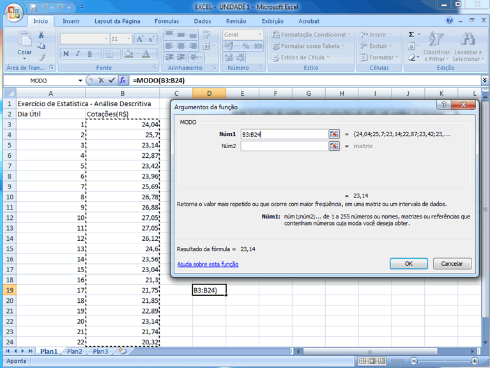Image resolution: width=490 pixels, height=368 pixels.
Task: Click the Núm2 input field
Action: (284, 146)
